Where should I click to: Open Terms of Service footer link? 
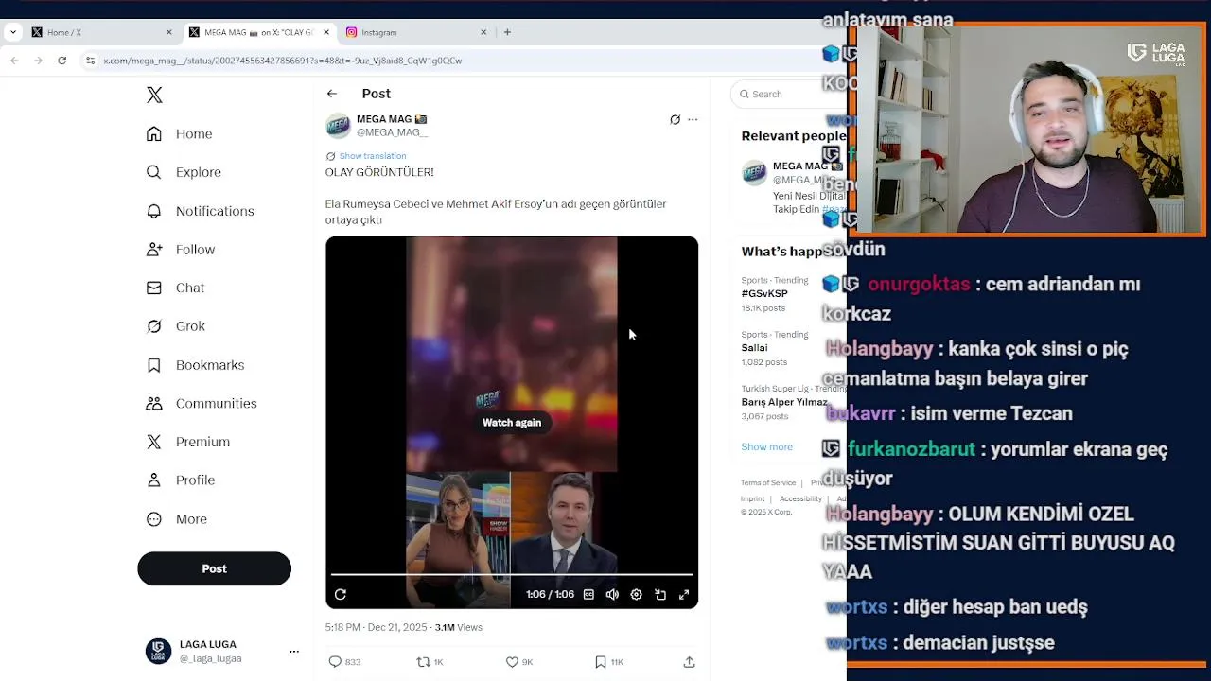point(768,483)
